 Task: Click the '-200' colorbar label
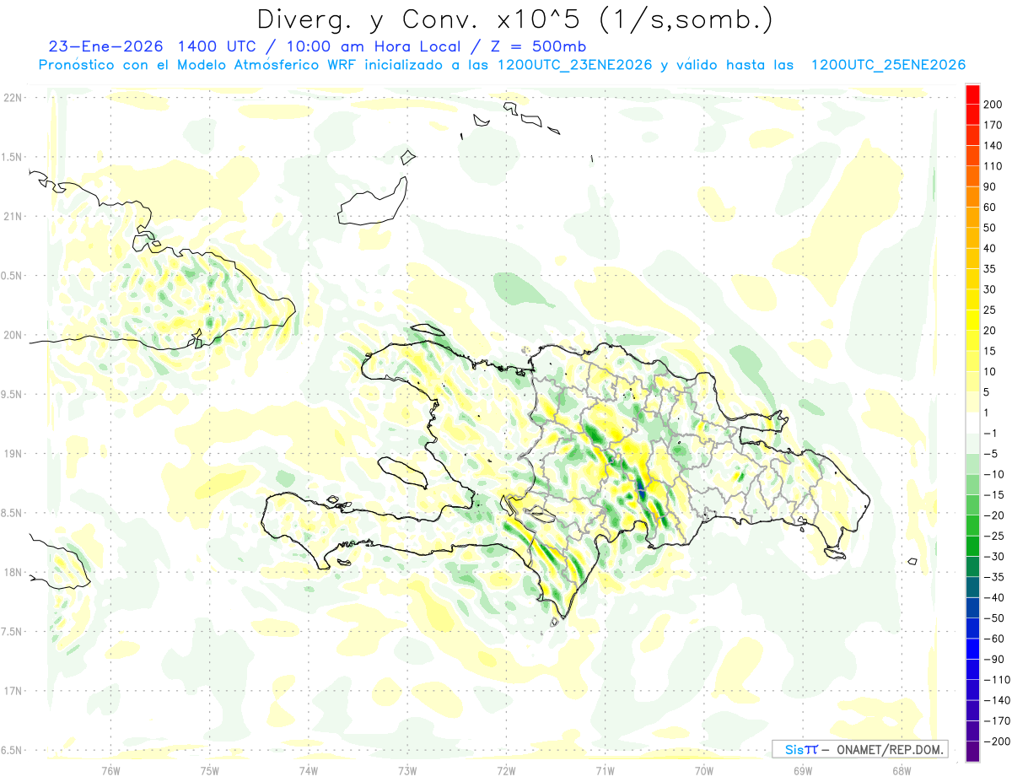(998, 742)
